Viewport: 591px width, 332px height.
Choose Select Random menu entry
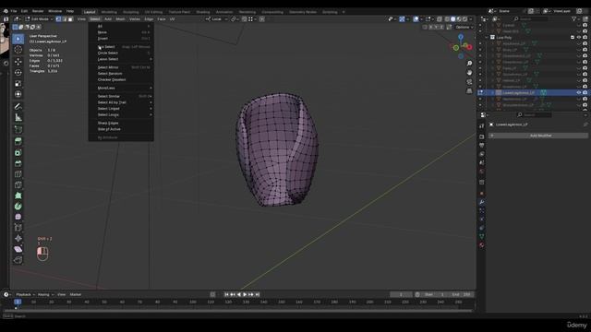[121, 74]
